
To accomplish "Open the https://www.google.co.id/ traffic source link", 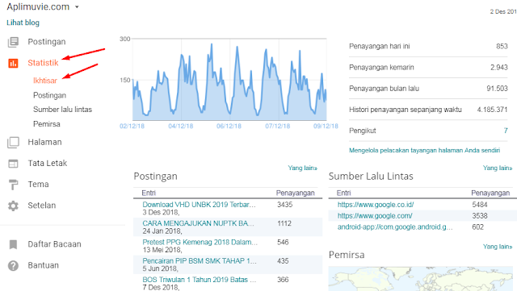I will tap(376, 205).
